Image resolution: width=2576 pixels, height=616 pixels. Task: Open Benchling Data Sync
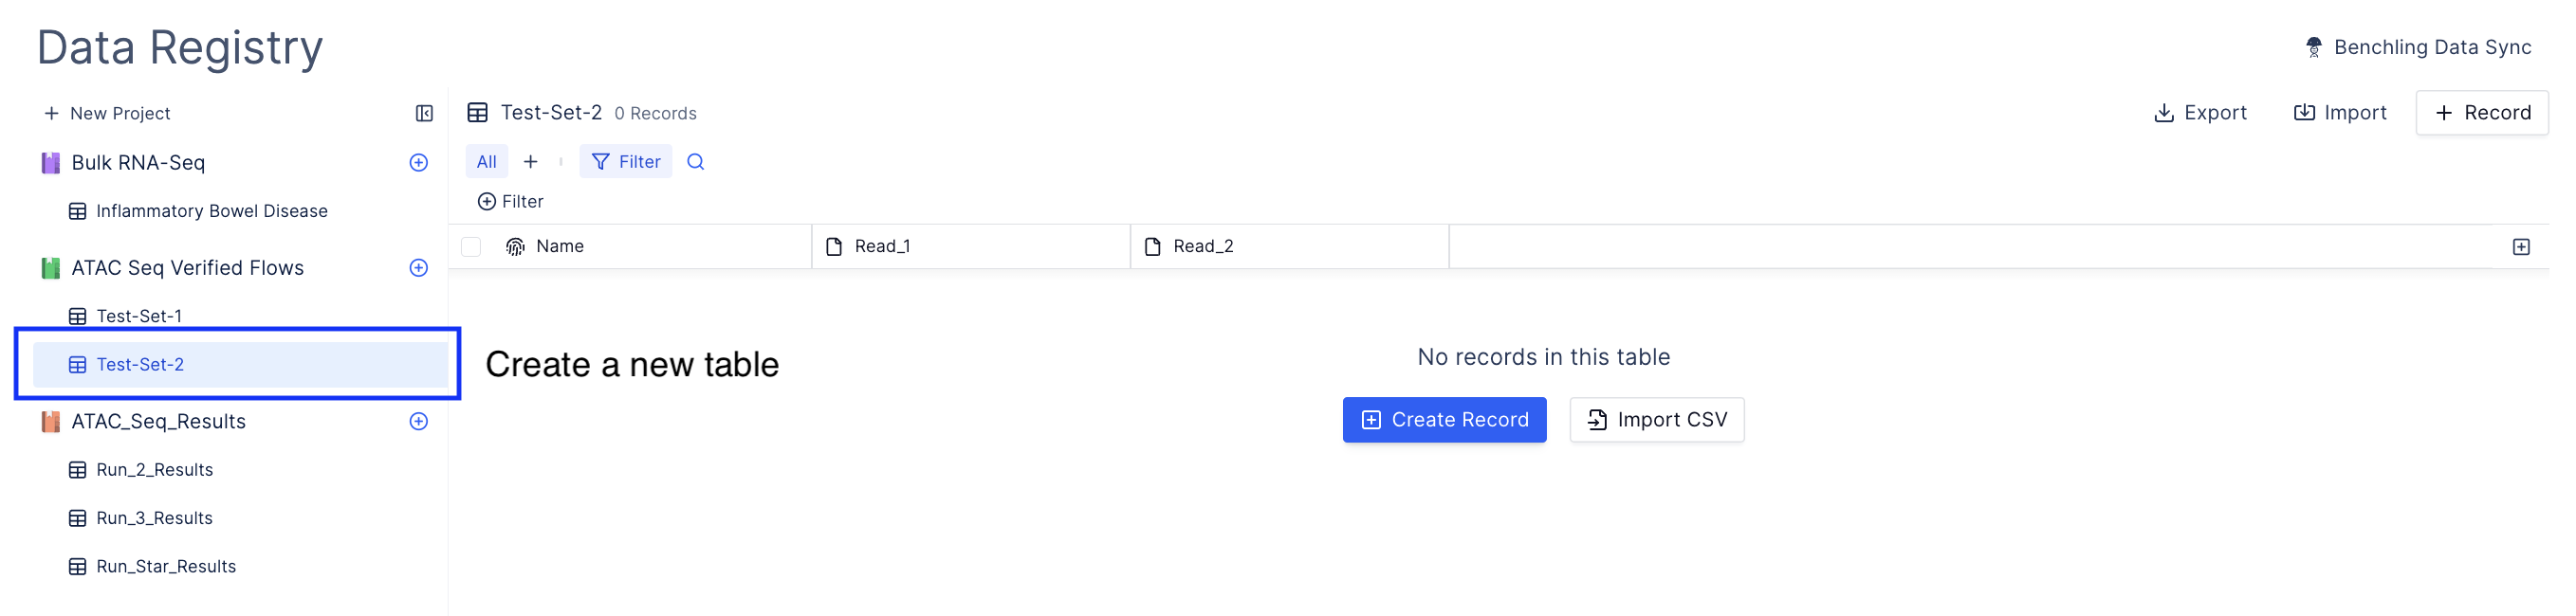click(x=2418, y=47)
